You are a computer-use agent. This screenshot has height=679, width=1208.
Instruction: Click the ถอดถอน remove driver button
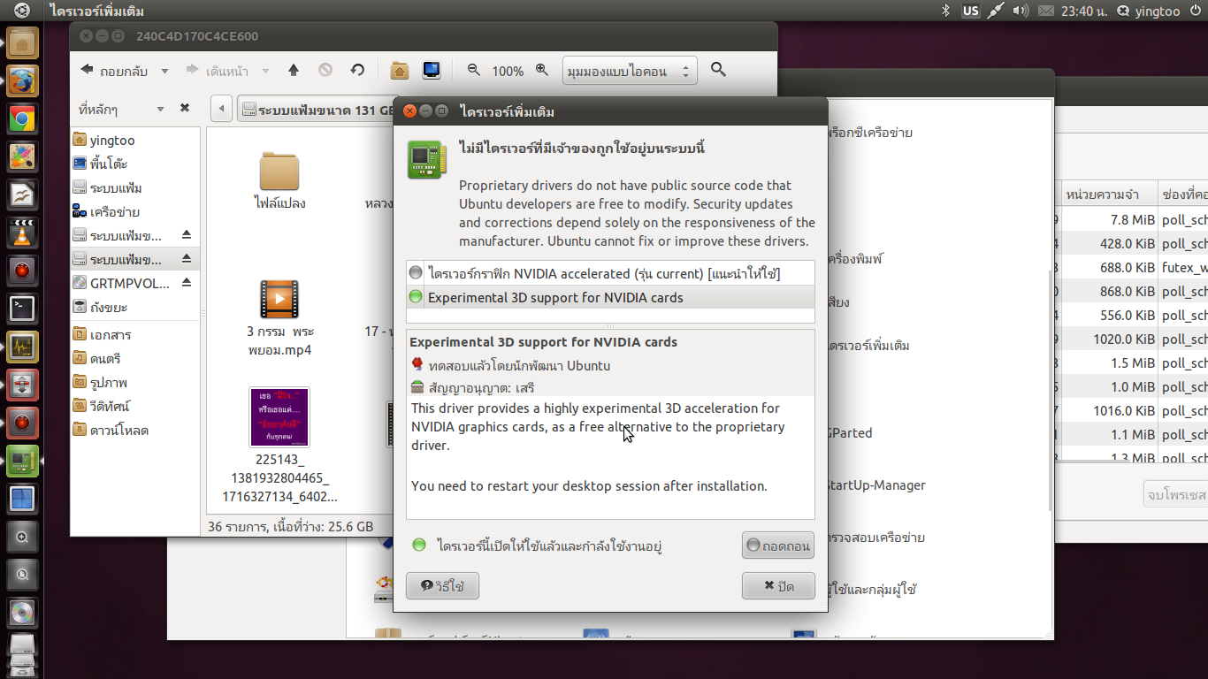click(x=778, y=545)
